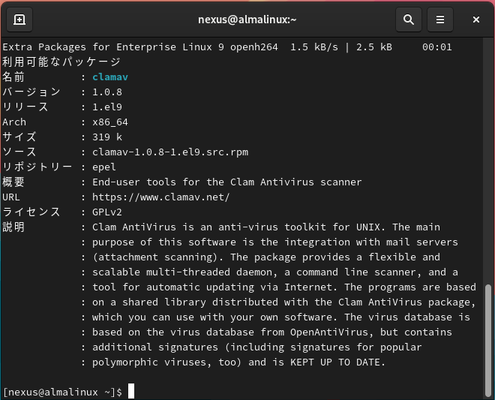Open the https://www.clamav.net/ URL
The image size is (495, 400).
[x=160, y=197]
